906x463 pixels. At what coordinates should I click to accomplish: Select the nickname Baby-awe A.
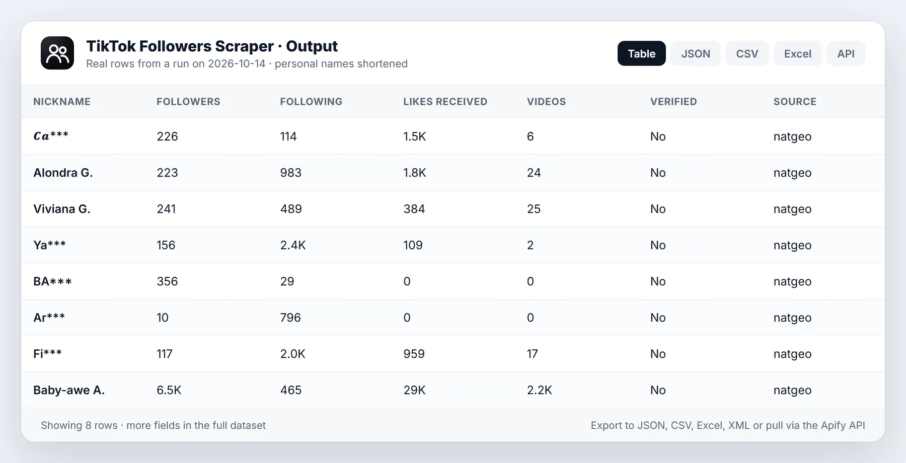click(x=69, y=390)
